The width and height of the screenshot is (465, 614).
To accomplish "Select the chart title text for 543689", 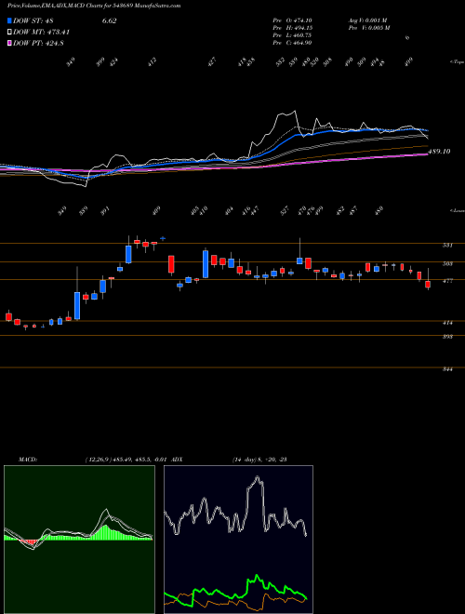I will click(x=94, y=6).
